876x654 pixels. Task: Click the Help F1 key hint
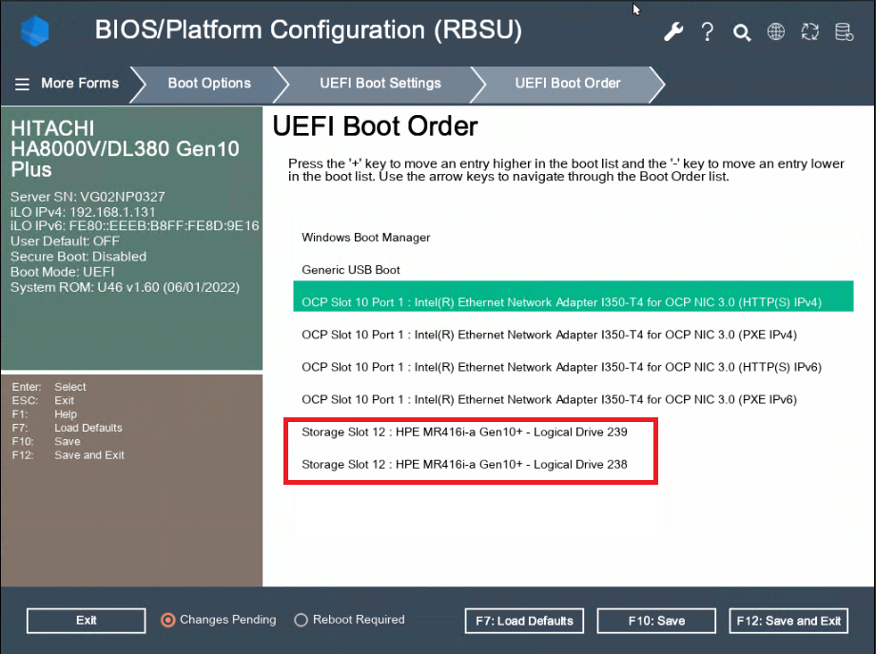click(x=45, y=414)
